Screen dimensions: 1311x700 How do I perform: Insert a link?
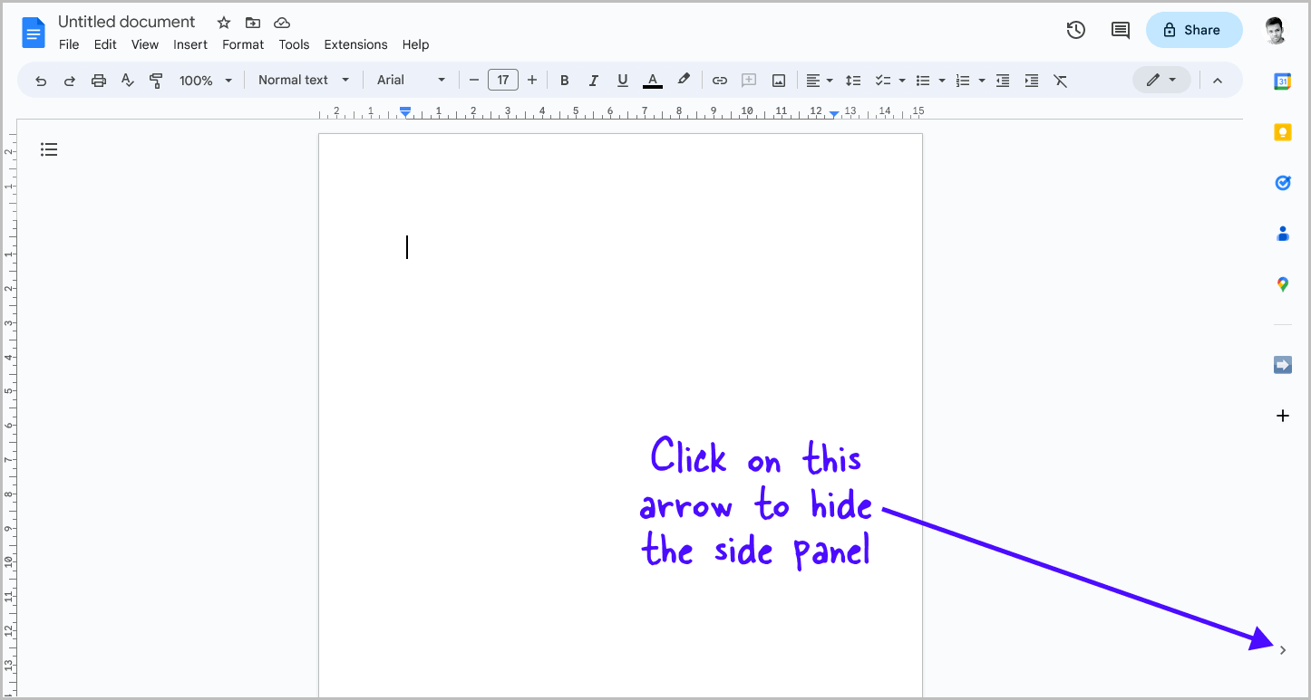pos(719,80)
